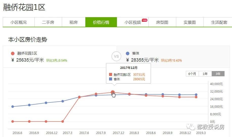Click the 16,000元 axis label
The width and height of the screenshot is (232, 137).
point(216,106)
